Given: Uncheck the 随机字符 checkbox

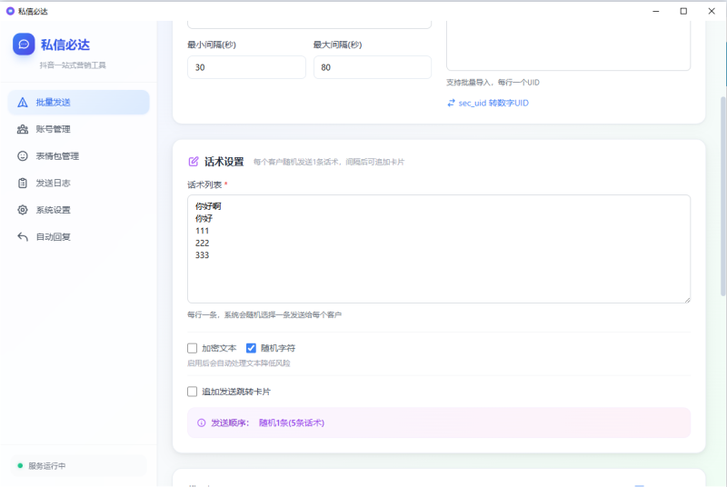Looking at the screenshot, I should click(x=251, y=348).
